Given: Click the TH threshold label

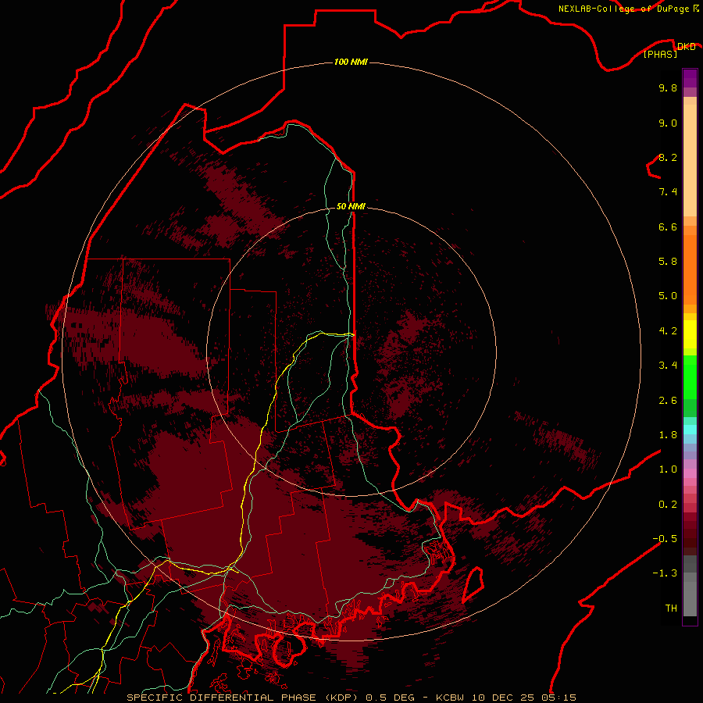Looking at the screenshot, I should (x=671, y=608).
